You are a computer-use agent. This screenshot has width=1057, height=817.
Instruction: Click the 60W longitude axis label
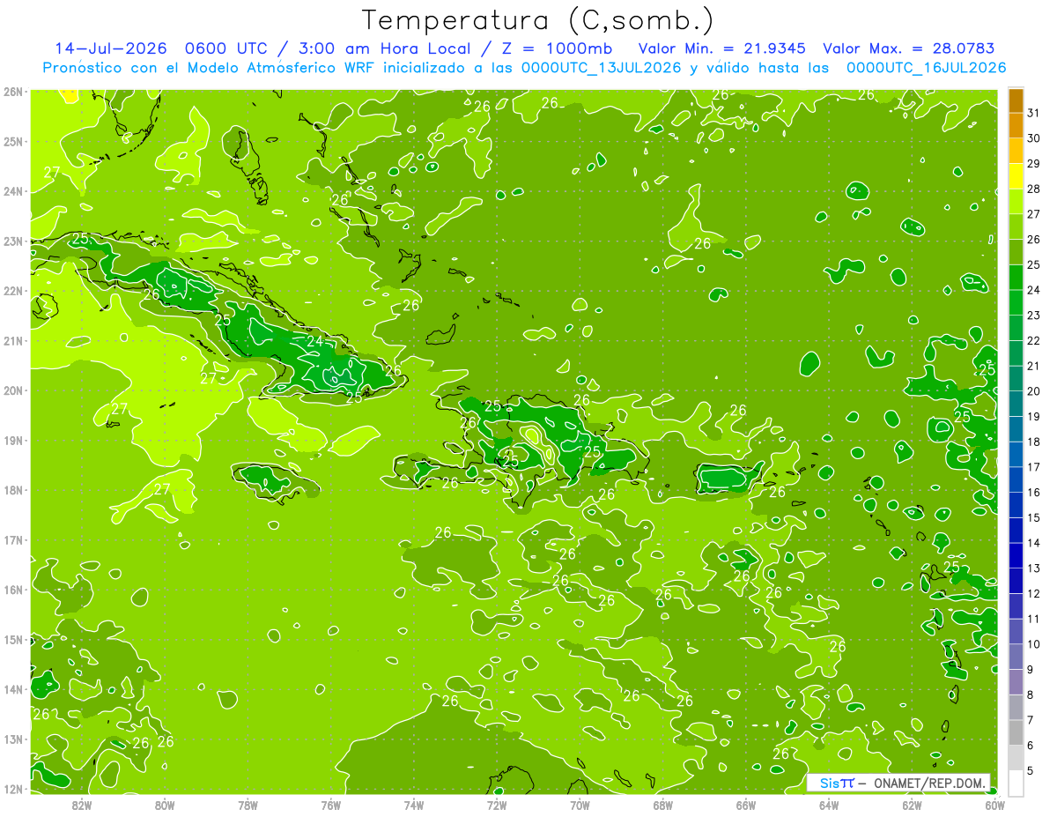[x=994, y=805]
